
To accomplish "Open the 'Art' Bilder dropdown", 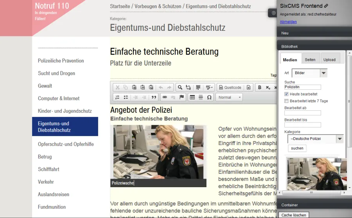I will [323, 73].
